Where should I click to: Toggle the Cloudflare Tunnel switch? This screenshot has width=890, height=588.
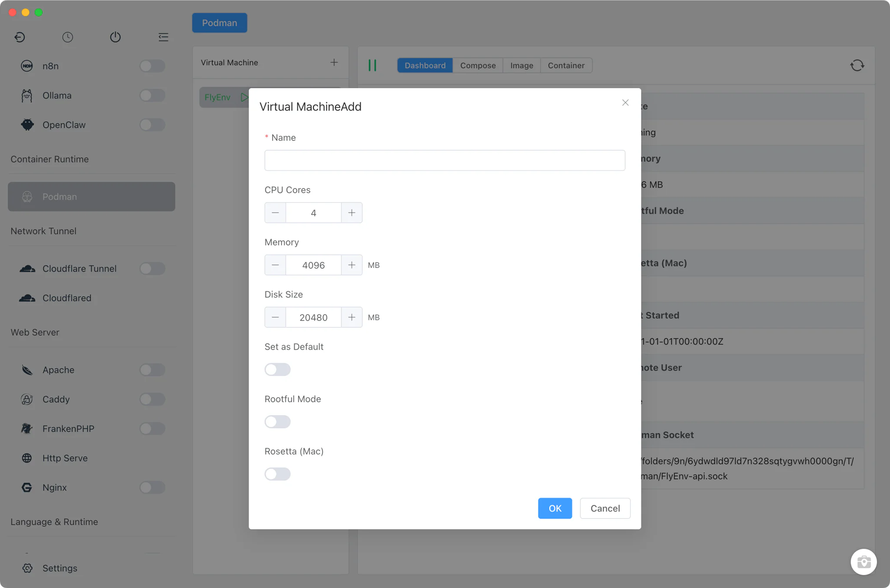click(152, 268)
